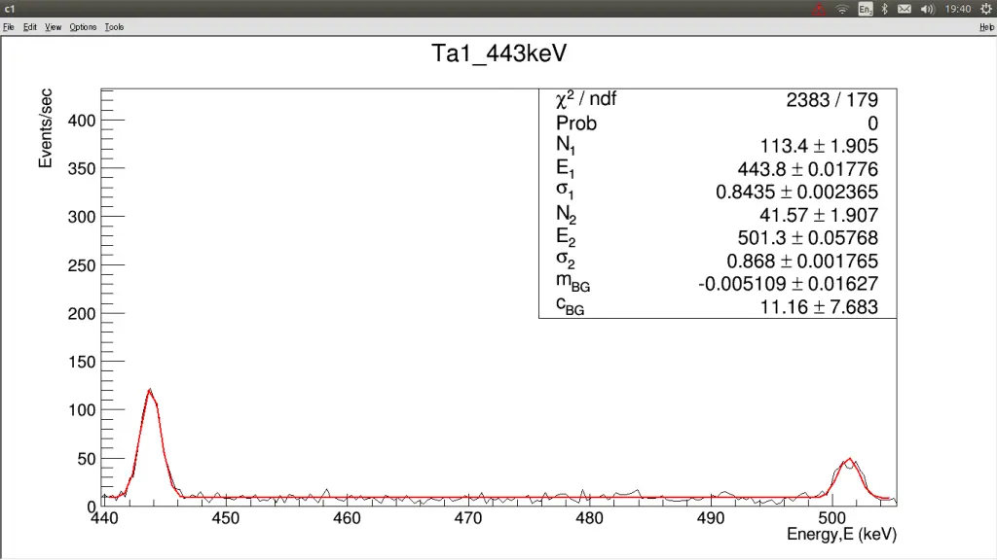Screen dimensions: 997x560
Task: Click the c1 window title
Action: (10, 9)
